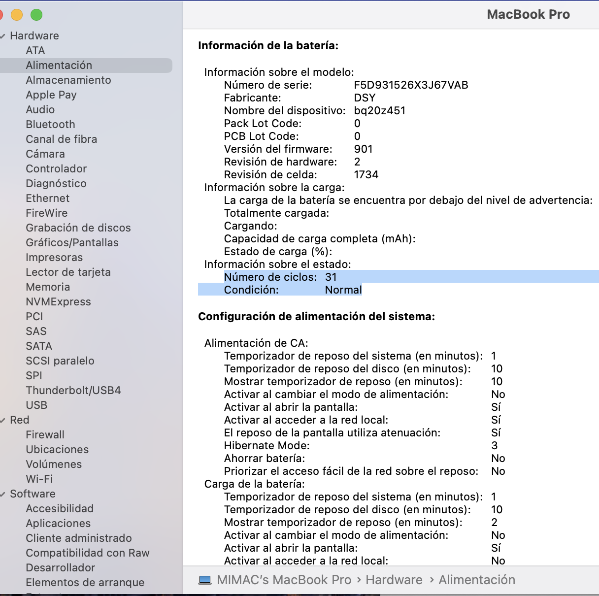Viewport: 599px width, 596px height.
Task: Click Hardware in the bottom path bar
Action: tap(394, 580)
